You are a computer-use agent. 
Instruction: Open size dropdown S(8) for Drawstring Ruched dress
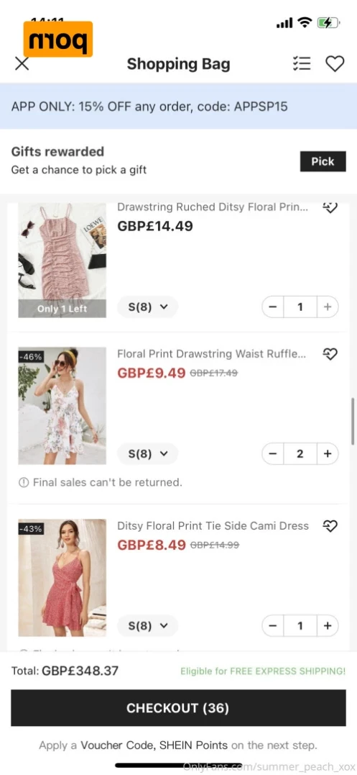147,307
